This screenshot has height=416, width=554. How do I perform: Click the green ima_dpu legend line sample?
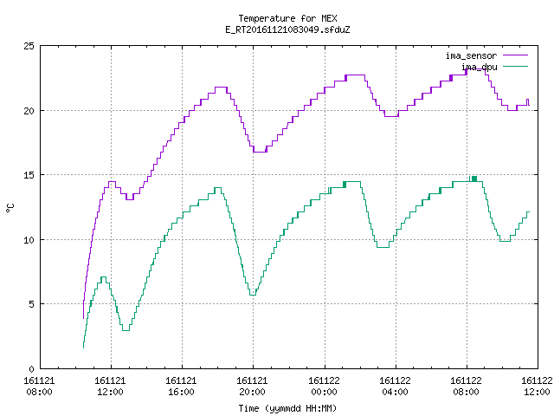[x=516, y=66]
